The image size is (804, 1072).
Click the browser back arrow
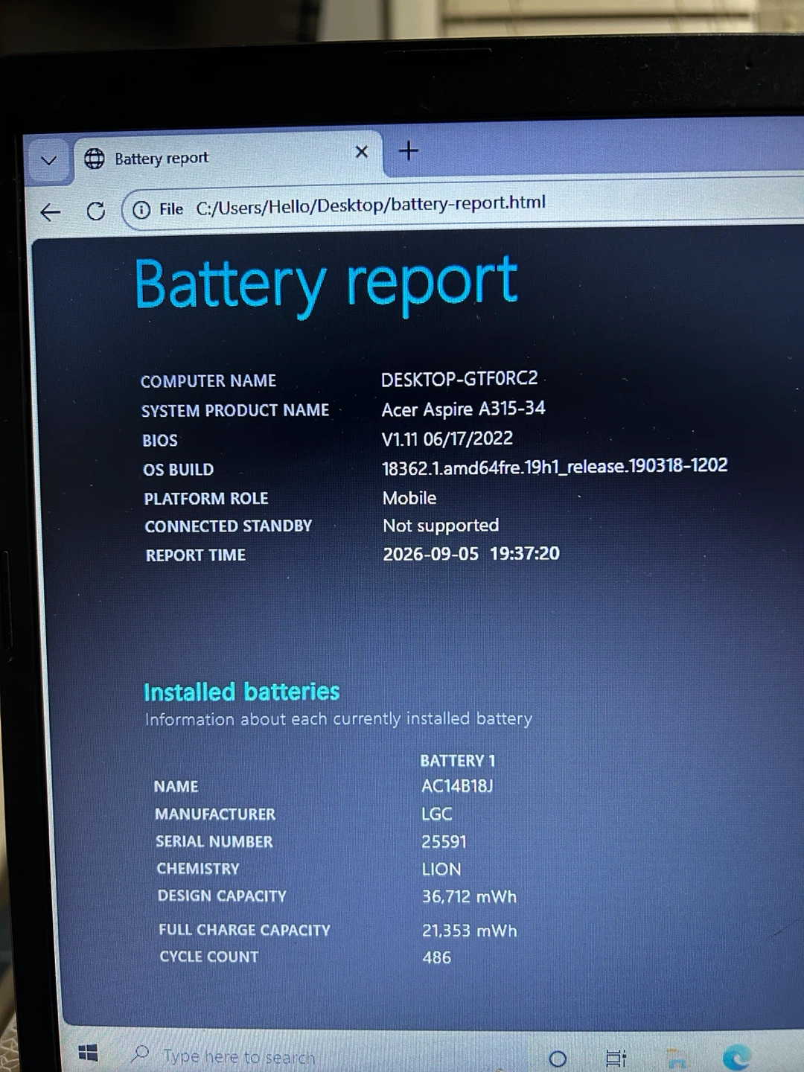(50, 213)
